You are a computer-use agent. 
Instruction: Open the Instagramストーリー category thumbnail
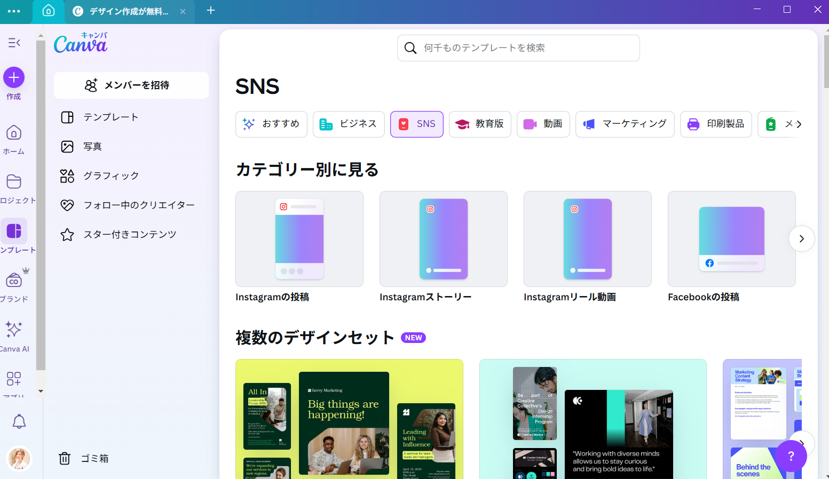click(443, 239)
